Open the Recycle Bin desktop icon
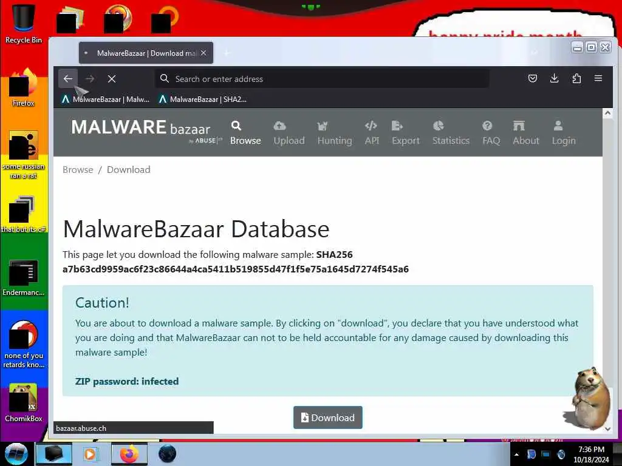 (24, 24)
